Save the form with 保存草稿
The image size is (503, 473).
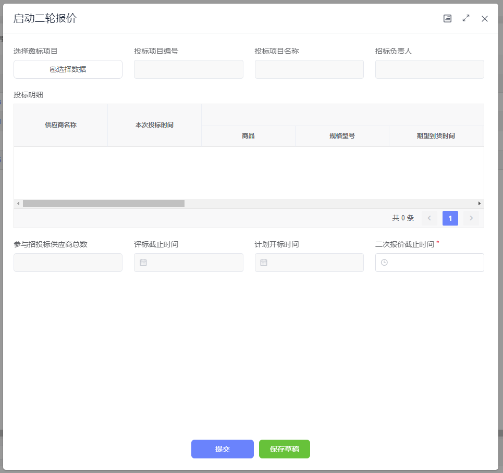click(x=285, y=449)
